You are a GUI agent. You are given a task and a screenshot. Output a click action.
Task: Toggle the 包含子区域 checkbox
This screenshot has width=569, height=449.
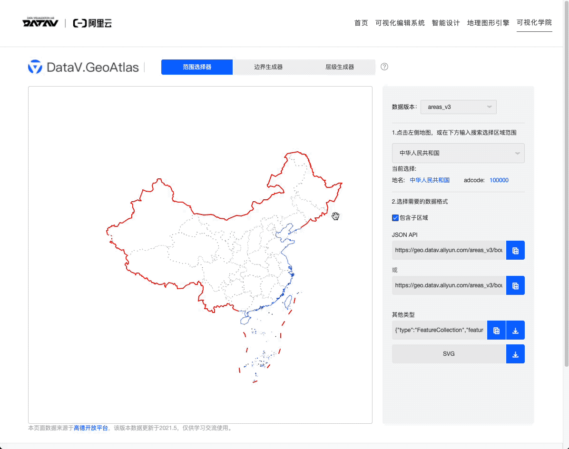395,218
